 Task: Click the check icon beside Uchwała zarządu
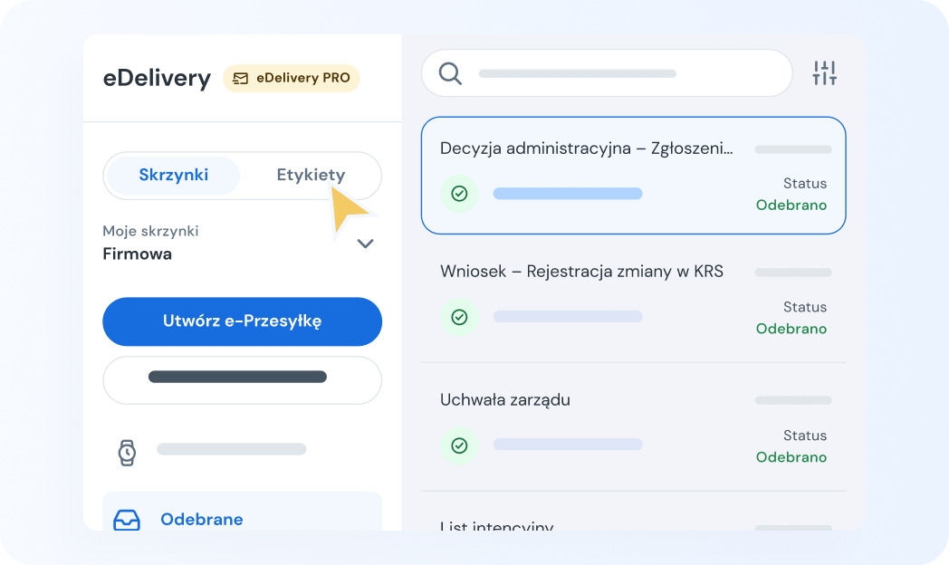click(459, 445)
